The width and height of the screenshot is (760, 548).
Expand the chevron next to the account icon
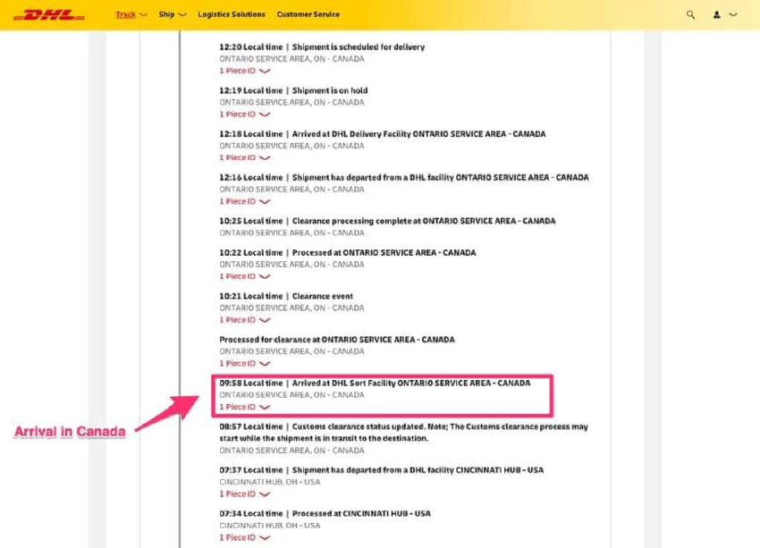733,15
